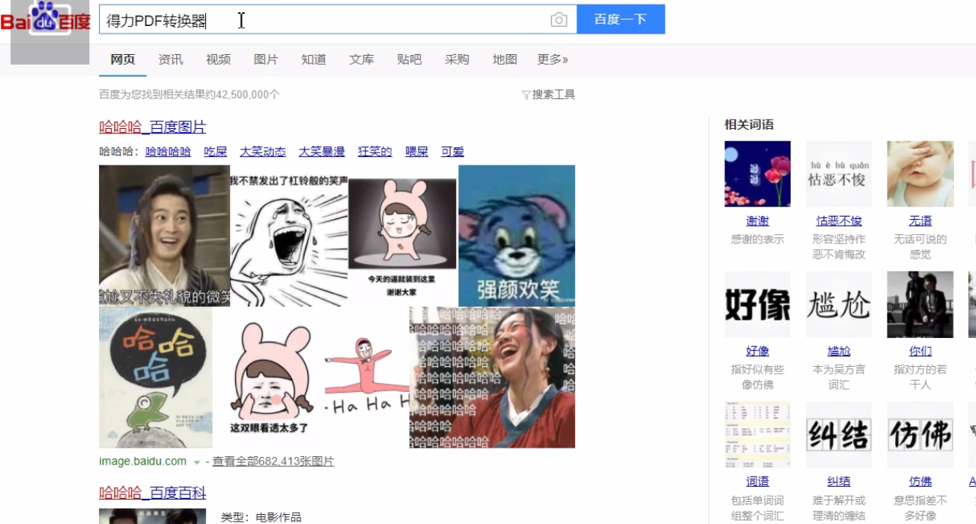Open the 地图 tab

pyautogui.click(x=505, y=59)
